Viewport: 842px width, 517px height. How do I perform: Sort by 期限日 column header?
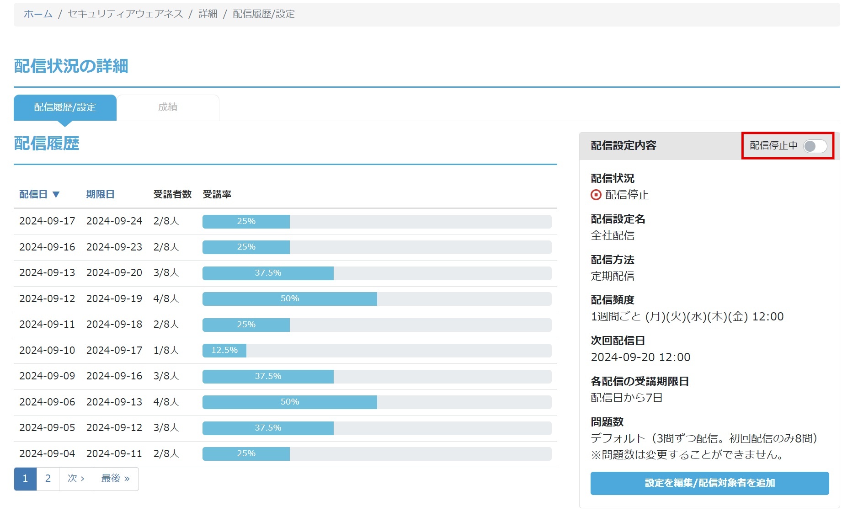pyautogui.click(x=100, y=194)
